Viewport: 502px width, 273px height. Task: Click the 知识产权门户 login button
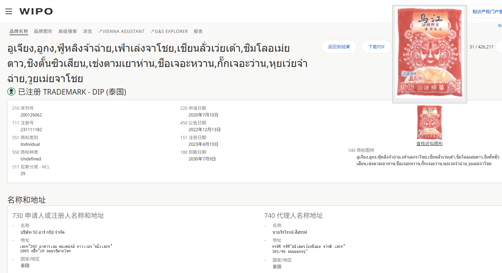pos(485,12)
